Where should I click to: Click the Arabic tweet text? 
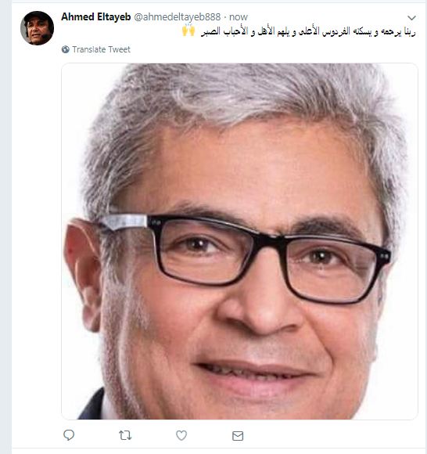pyautogui.click(x=308, y=31)
